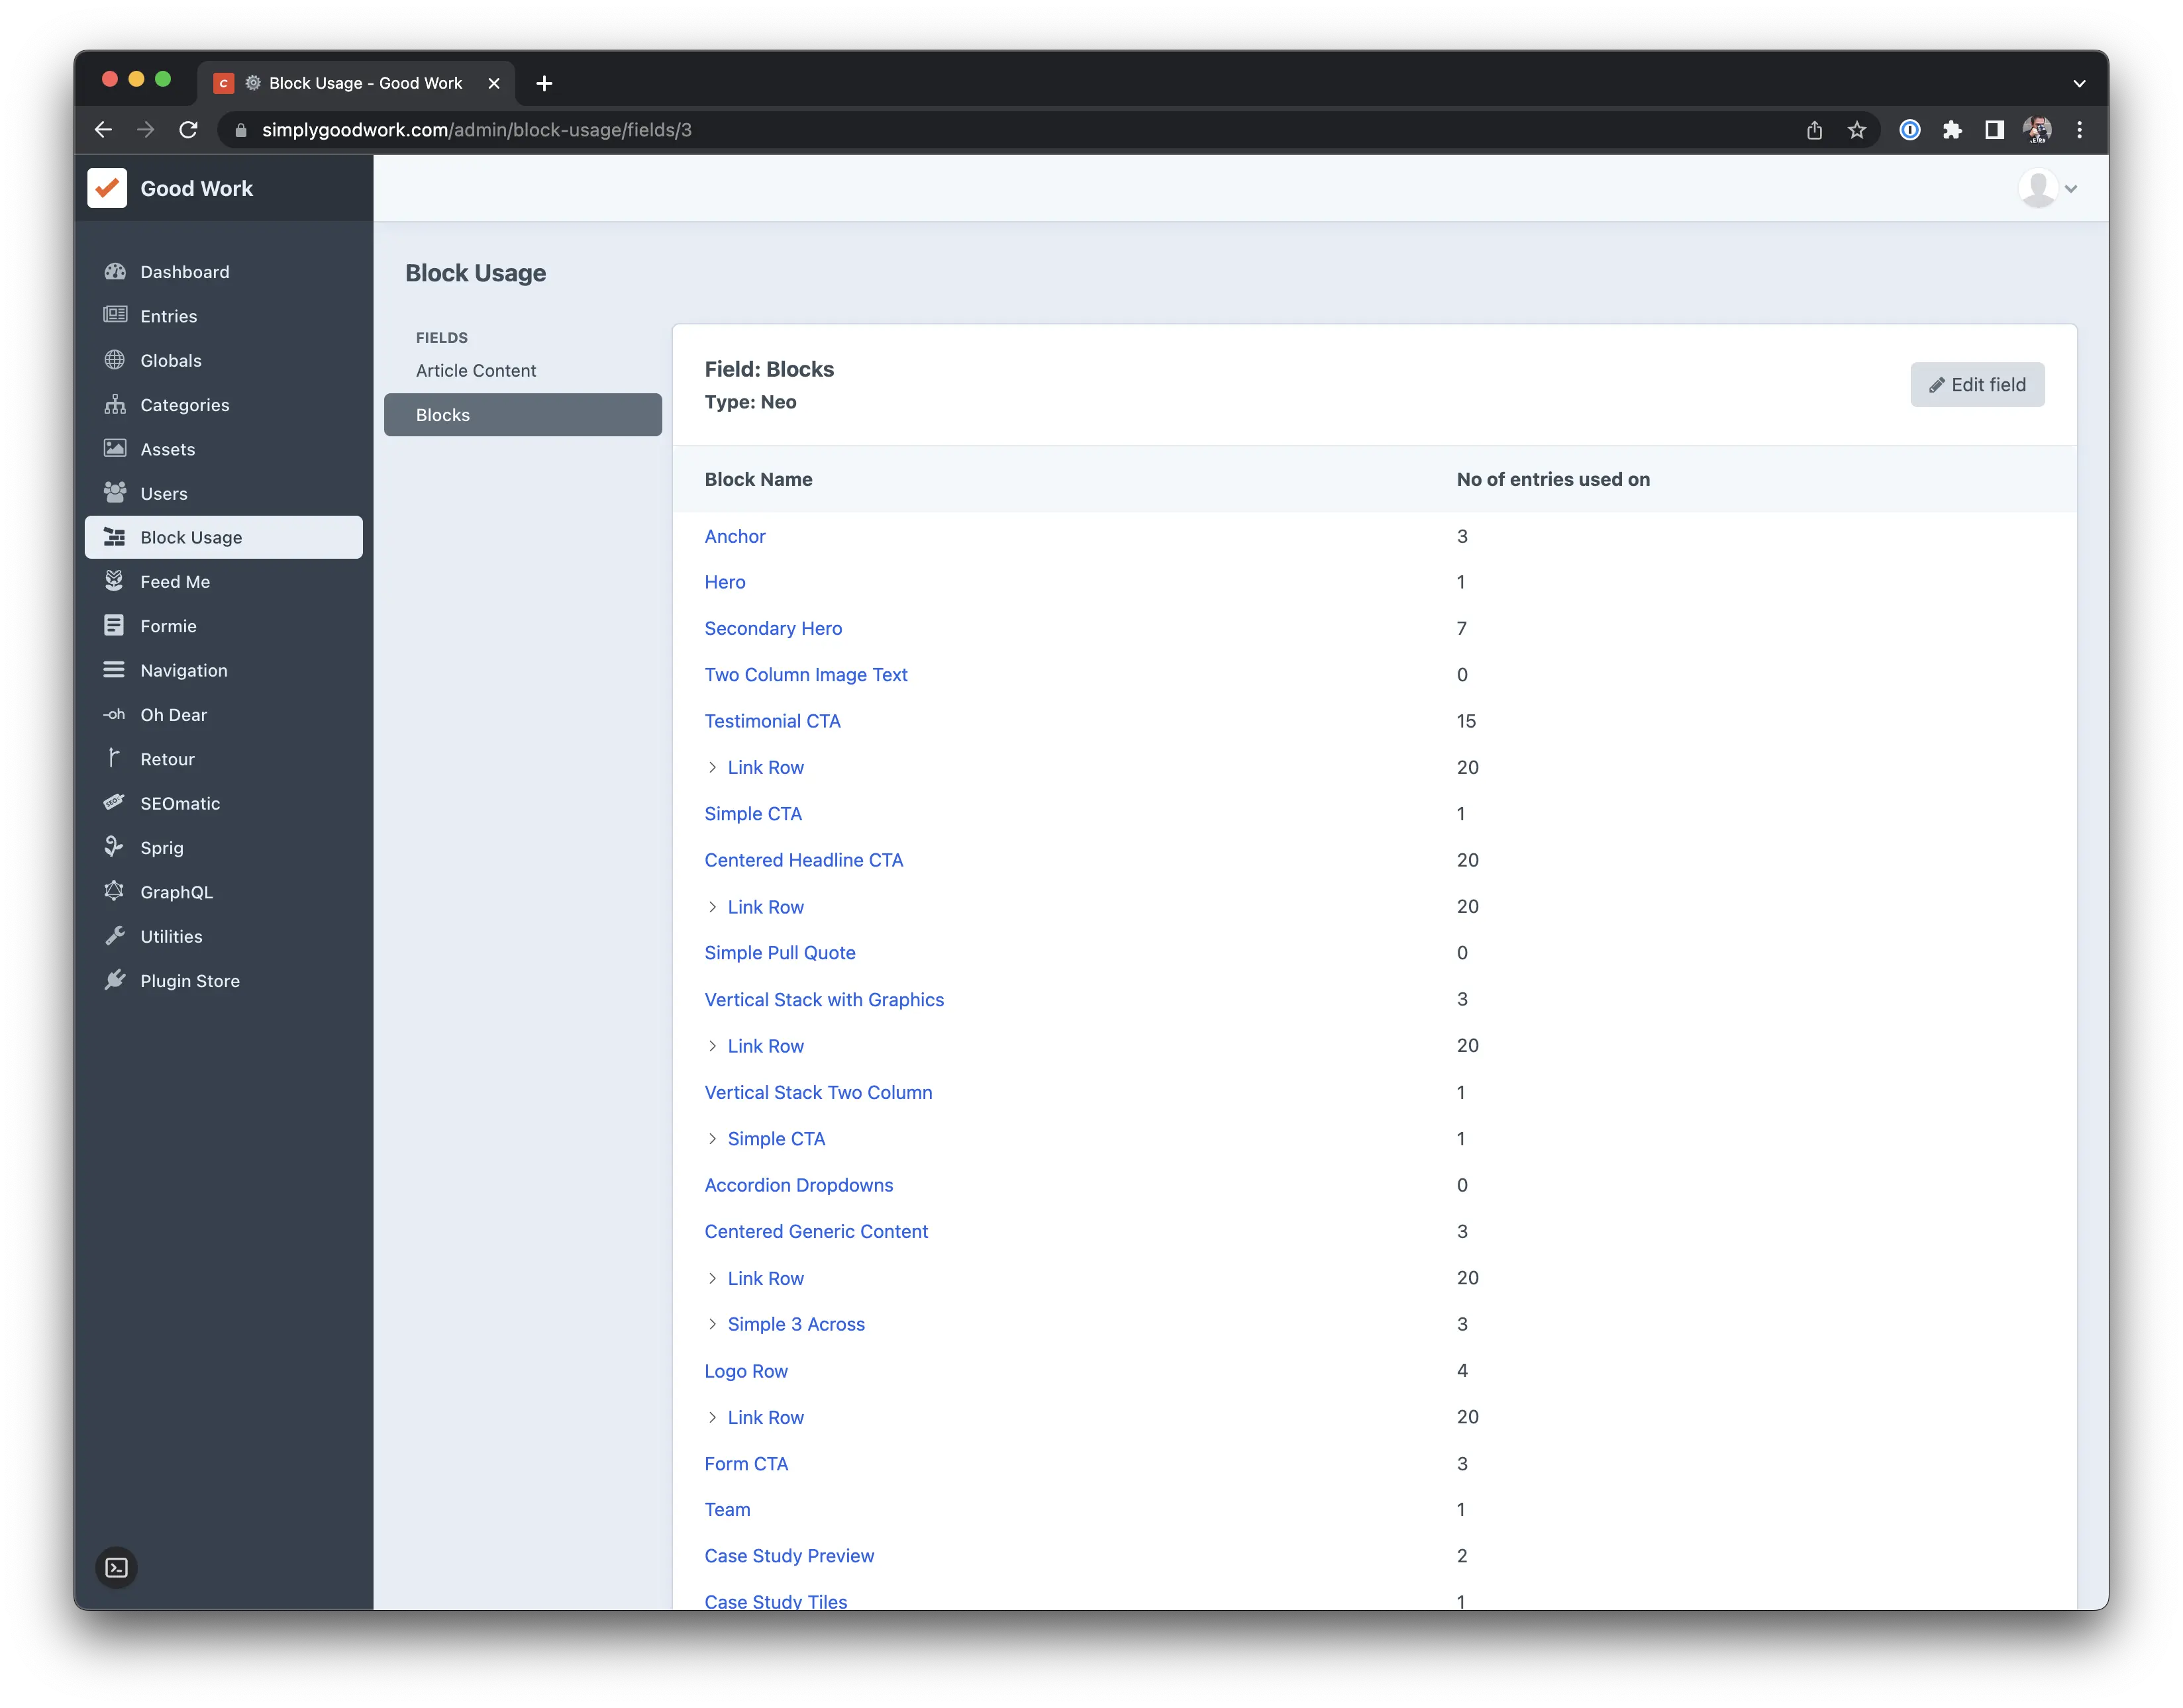Select the Article Content field

(476, 370)
